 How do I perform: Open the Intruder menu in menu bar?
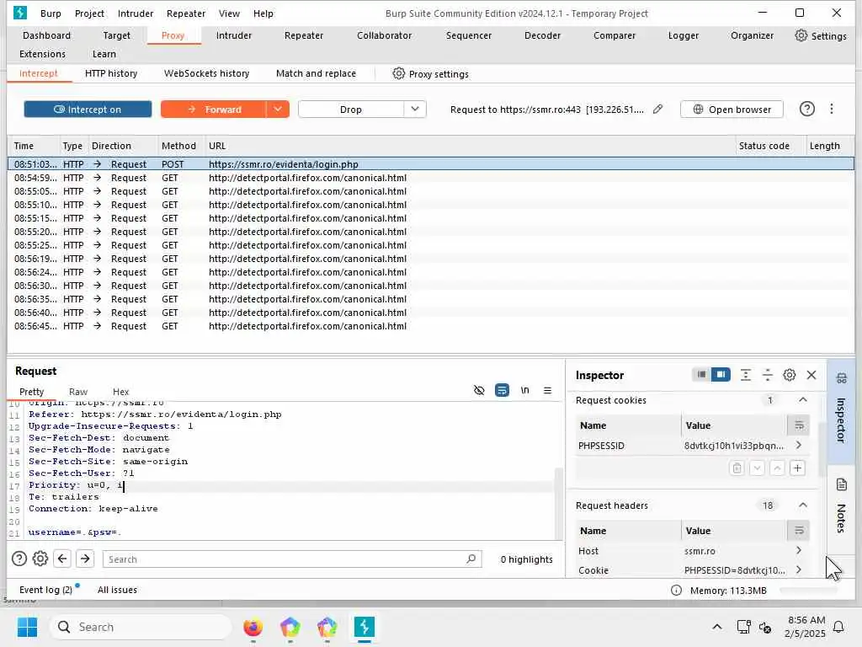click(x=136, y=13)
